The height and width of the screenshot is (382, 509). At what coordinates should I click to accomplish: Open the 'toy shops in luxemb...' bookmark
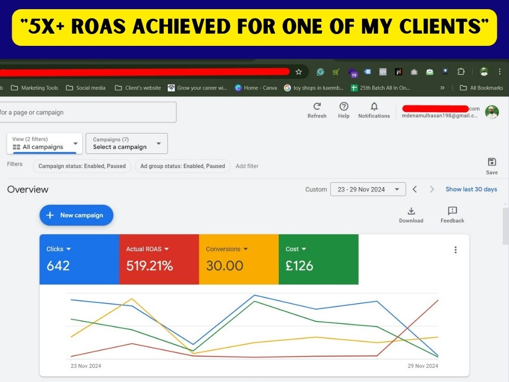click(x=314, y=88)
